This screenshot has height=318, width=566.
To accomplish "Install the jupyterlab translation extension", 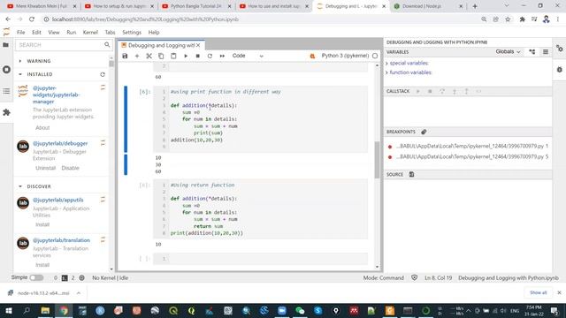I will (42, 265).
